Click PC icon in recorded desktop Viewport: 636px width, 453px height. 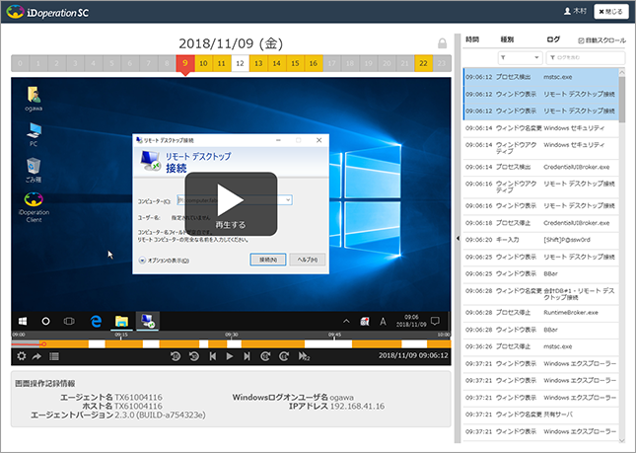(34, 134)
